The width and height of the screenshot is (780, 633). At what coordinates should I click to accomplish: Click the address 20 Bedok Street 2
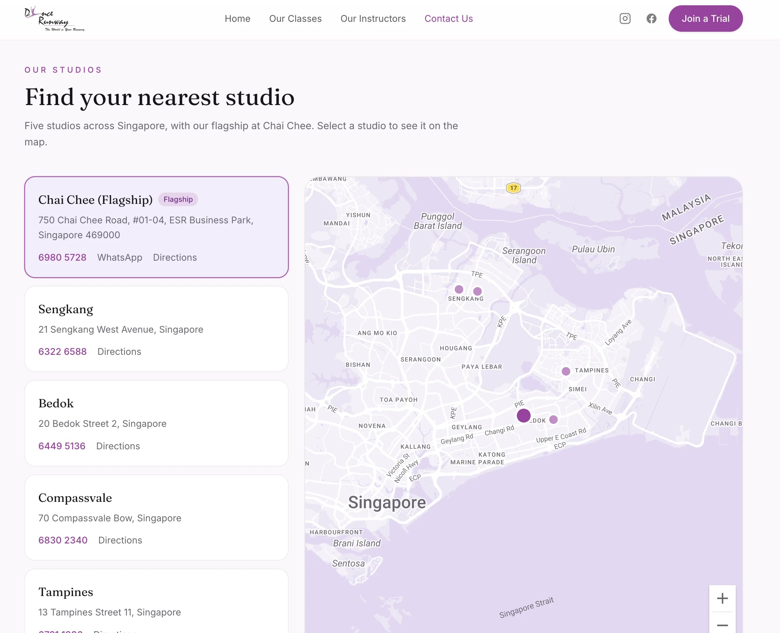(102, 423)
